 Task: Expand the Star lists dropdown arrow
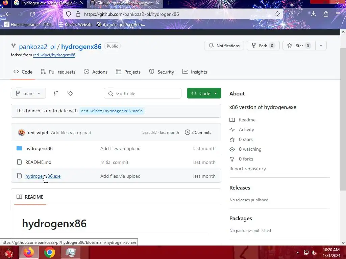coord(321,46)
